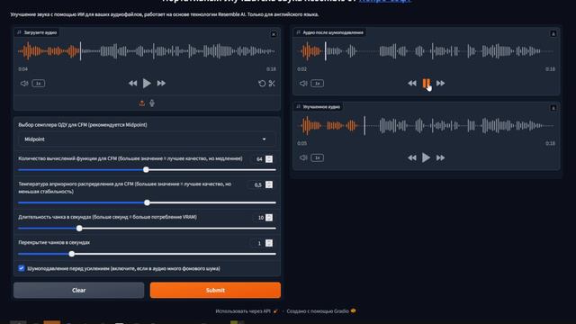Pause the denoised audio playback
Screen dimensions: 576x324
point(426,84)
